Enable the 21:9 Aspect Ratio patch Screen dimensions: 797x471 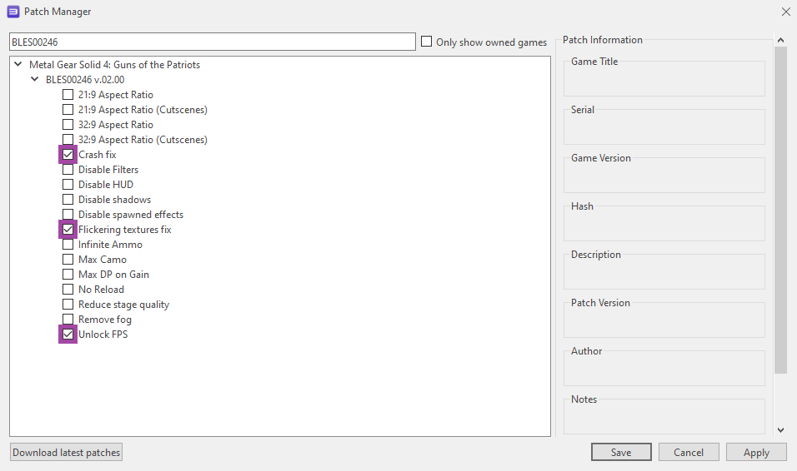click(68, 95)
